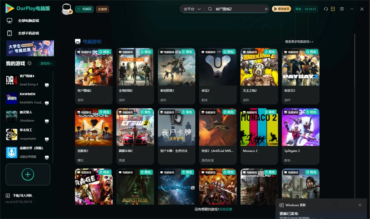This screenshot has height=219, width=370.
Task: Click the OurPlay logo icon
Action: click(10, 8)
